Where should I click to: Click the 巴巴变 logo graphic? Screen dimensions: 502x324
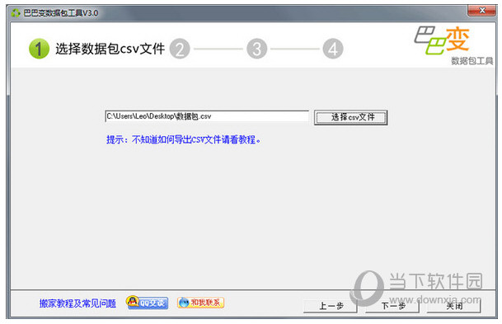pos(442,40)
